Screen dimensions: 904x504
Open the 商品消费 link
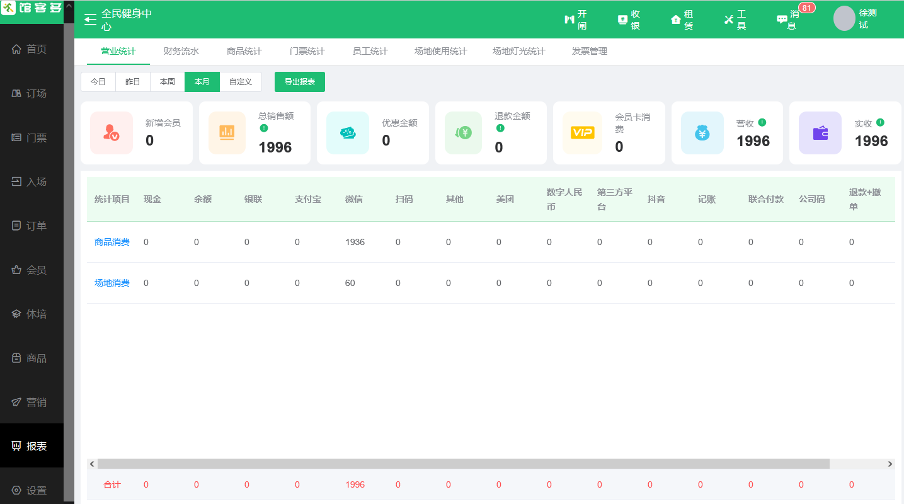pyautogui.click(x=112, y=242)
